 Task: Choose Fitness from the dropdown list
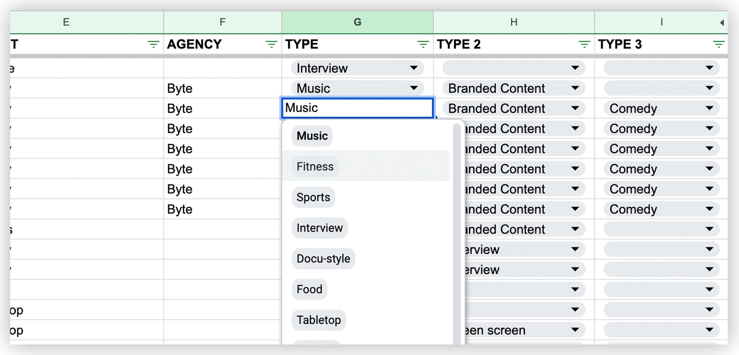pos(315,166)
